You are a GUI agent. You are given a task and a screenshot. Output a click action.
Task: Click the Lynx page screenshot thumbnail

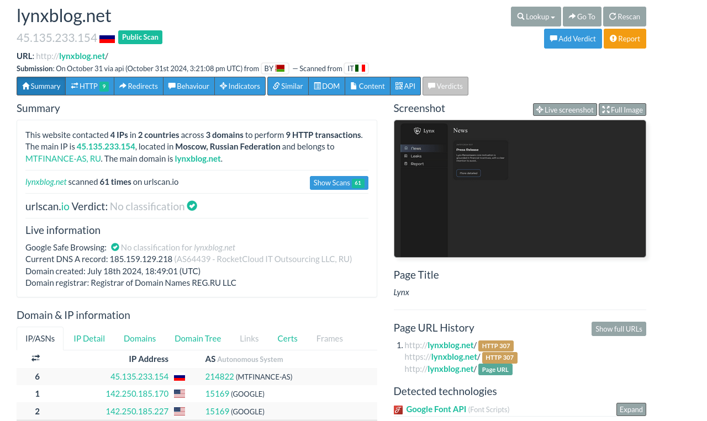tap(519, 189)
